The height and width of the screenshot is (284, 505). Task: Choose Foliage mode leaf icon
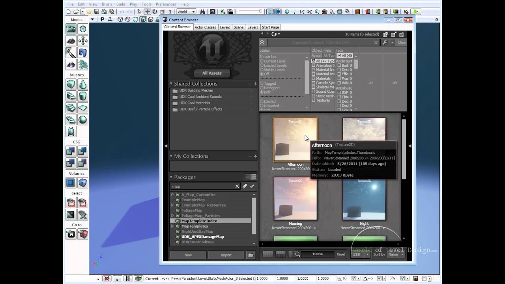coord(83,64)
